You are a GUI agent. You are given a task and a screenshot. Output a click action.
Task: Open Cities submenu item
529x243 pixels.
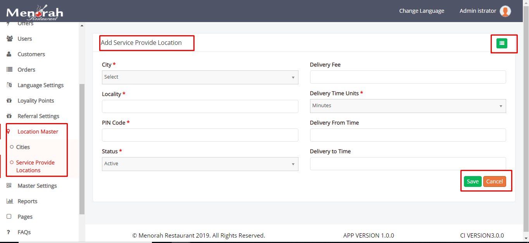coord(23,147)
